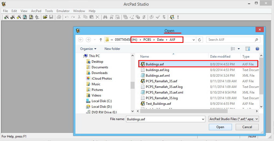Click the Open button in the dialog
Viewport: 274px width, 141px height.
click(220, 127)
